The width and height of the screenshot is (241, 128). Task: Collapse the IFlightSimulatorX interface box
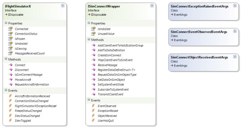click(63, 6)
